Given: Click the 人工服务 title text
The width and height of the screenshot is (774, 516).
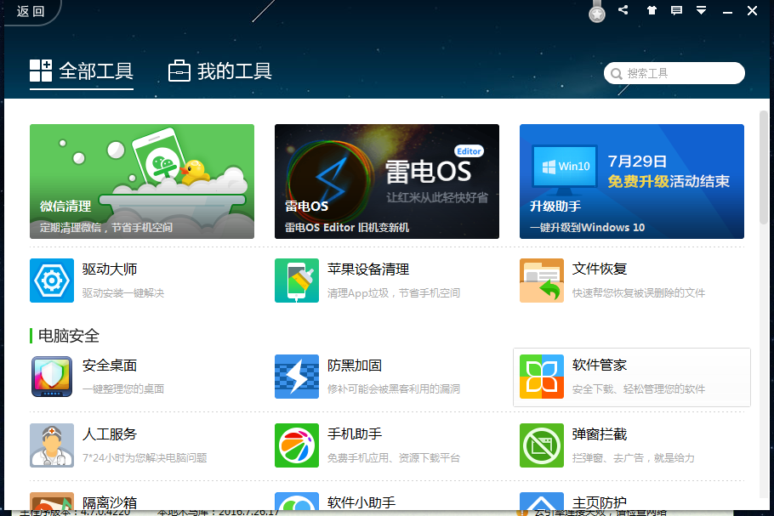Looking at the screenshot, I should pos(110,434).
